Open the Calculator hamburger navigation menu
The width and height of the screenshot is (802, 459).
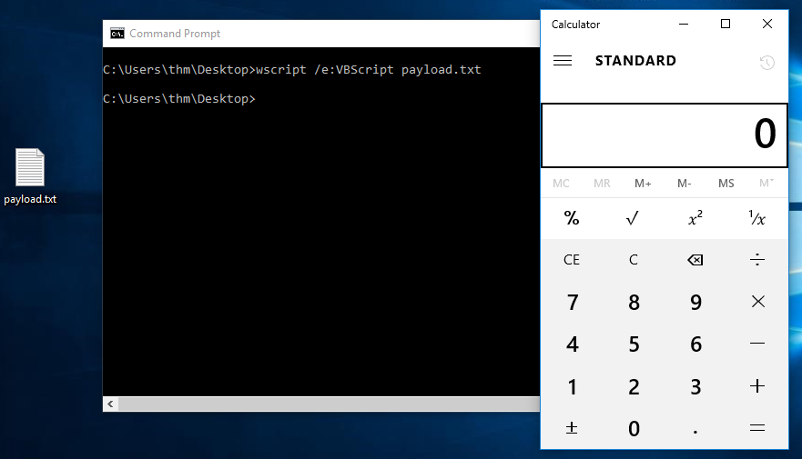coord(563,61)
